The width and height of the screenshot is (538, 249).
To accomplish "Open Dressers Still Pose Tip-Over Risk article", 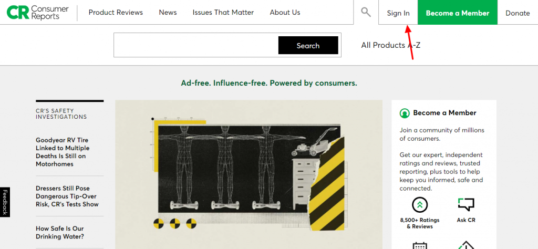I will point(67,196).
